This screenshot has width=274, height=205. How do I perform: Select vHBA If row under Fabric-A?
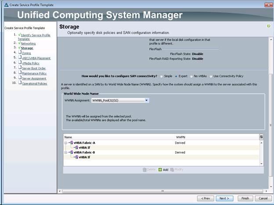84,148
